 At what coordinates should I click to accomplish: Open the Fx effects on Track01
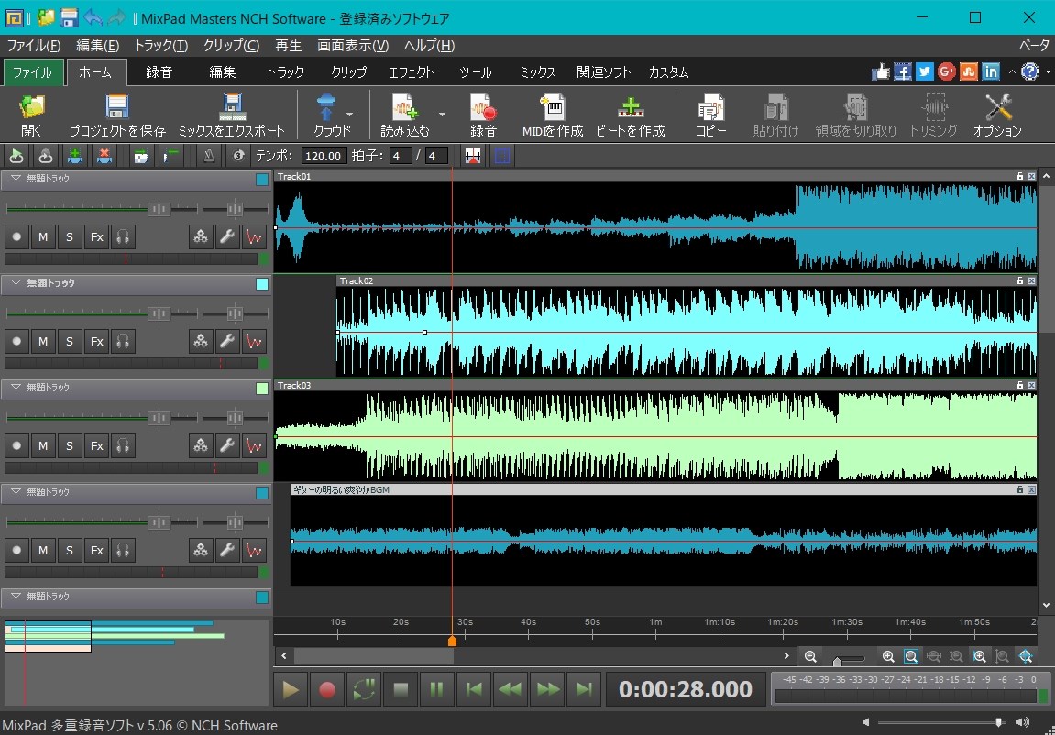pyautogui.click(x=96, y=237)
